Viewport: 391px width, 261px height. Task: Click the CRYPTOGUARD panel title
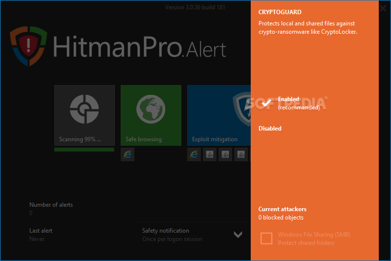(x=280, y=12)
